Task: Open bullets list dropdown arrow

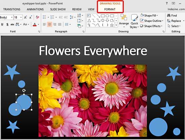Action: tap(48, 17)
